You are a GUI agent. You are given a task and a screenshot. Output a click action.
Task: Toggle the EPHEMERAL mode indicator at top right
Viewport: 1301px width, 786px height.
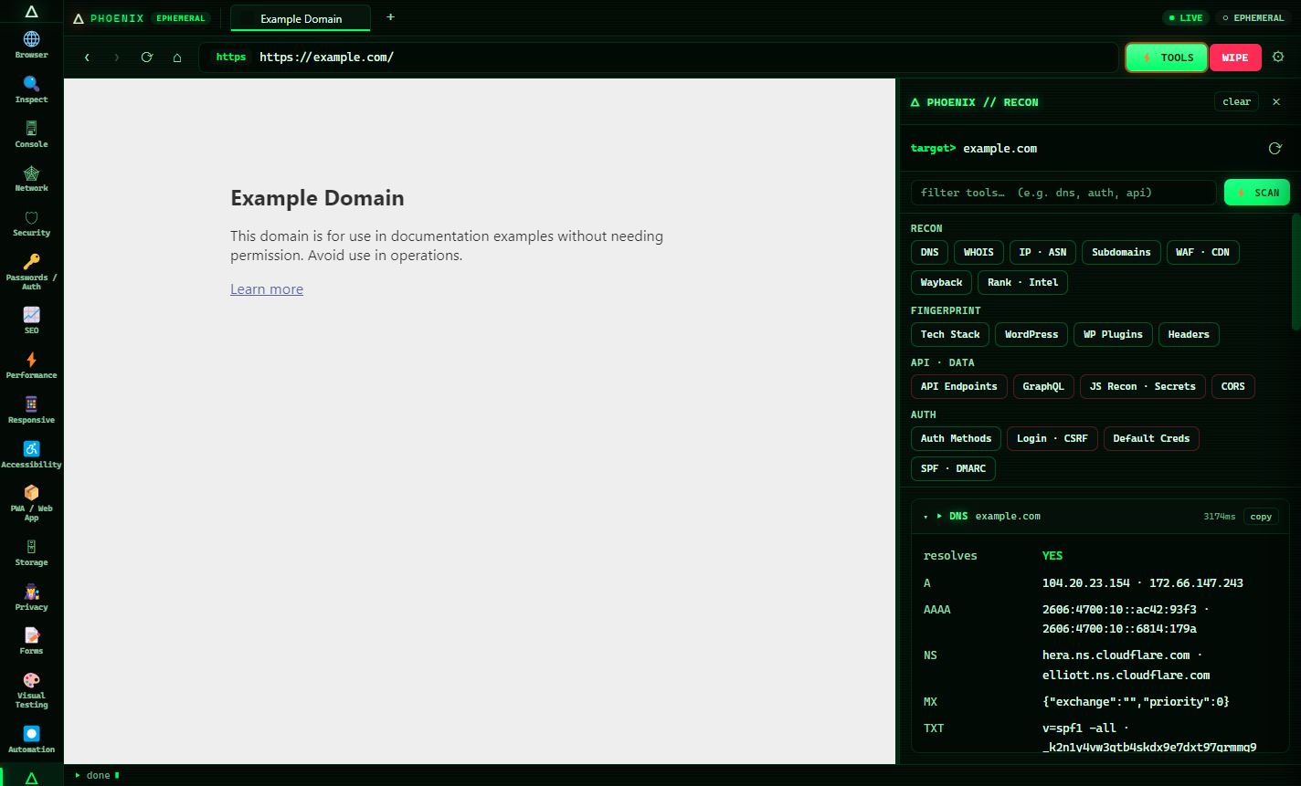click(1253, 17)
